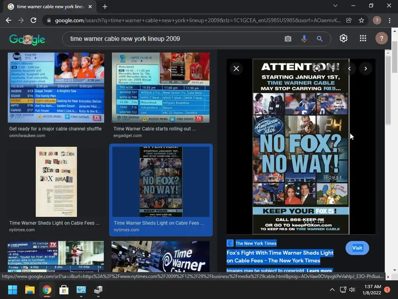Open a new tab with the plus button
This screenshot has width=398, height=299.
[x=105, y=7]
